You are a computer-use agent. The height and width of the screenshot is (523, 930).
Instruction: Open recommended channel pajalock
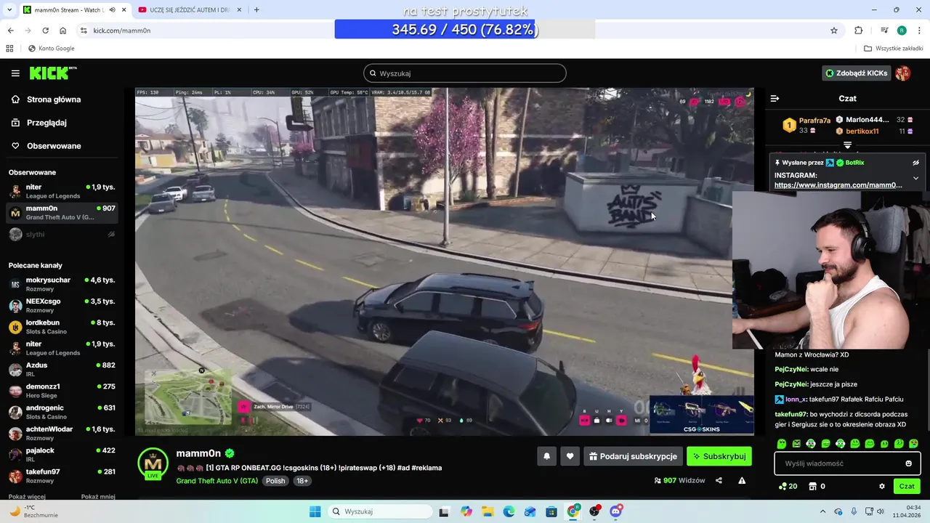pyautogui.click(x=61, y=455)
